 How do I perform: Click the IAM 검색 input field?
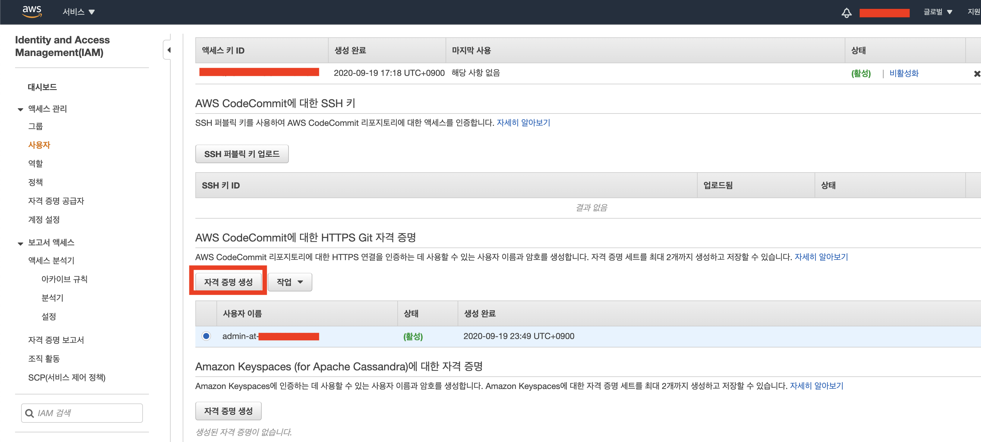tap(88, 413)
